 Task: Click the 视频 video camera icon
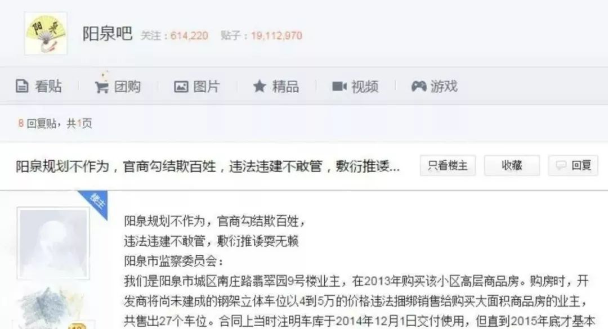pos(339,86)
